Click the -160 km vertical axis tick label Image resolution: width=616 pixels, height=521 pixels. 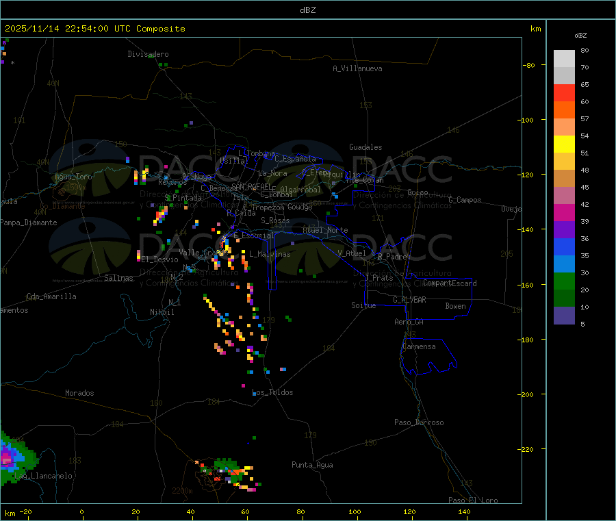(x=527, y=285)
